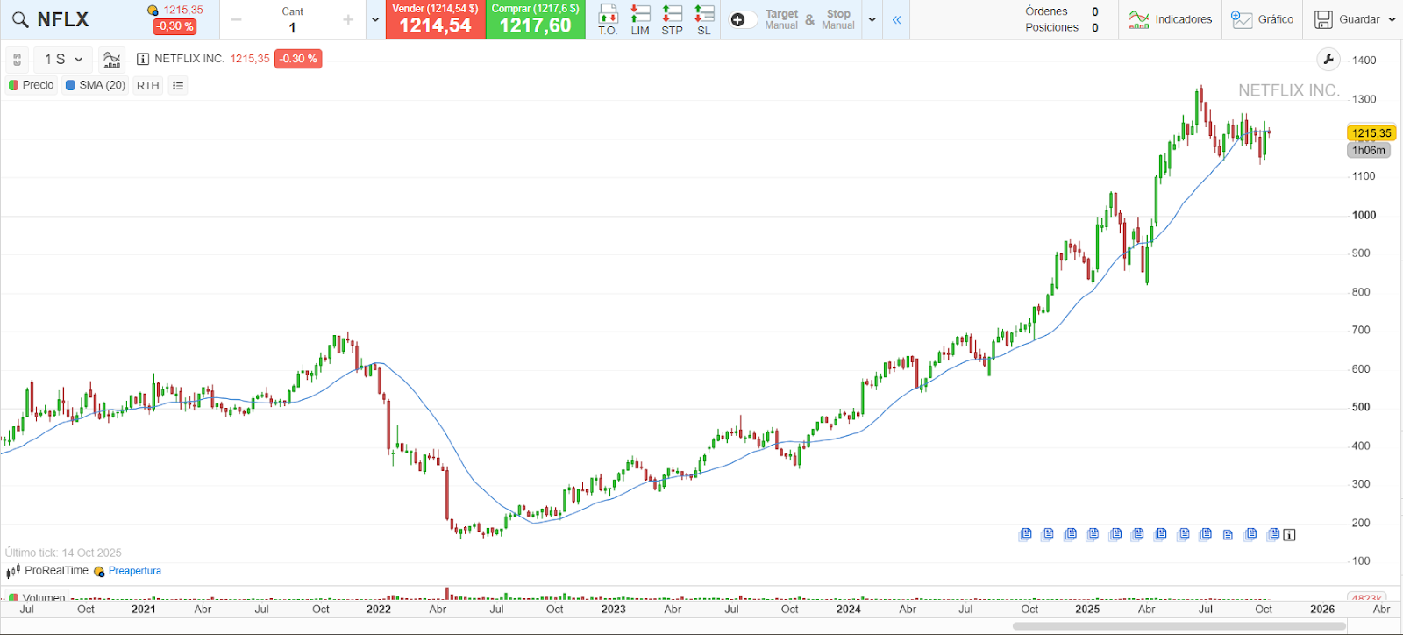Open the Indicadores menu
The width and height of the screenshot is (1403, 635).
click(1170, 19)
